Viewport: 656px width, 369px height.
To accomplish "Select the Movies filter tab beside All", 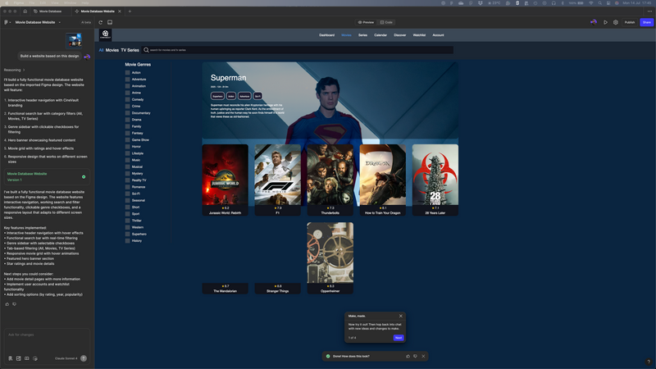I will [x=112, y=50].
